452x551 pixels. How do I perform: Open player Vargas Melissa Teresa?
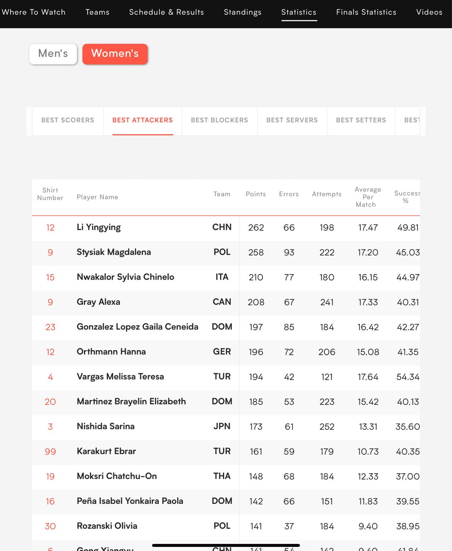tap(120, 377)
